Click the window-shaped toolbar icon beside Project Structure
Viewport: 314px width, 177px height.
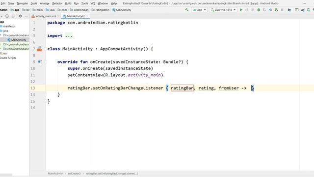point(297,10)
